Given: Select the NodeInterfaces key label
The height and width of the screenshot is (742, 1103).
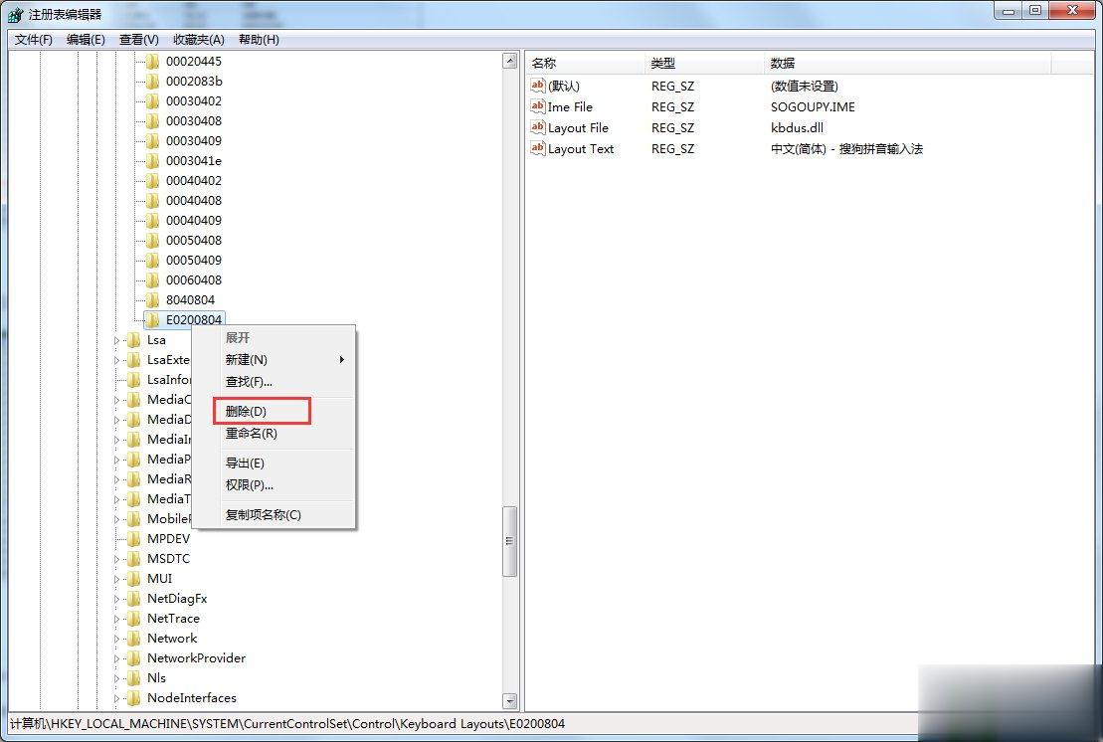Looking at the screenshot, I should pos(191,697).
